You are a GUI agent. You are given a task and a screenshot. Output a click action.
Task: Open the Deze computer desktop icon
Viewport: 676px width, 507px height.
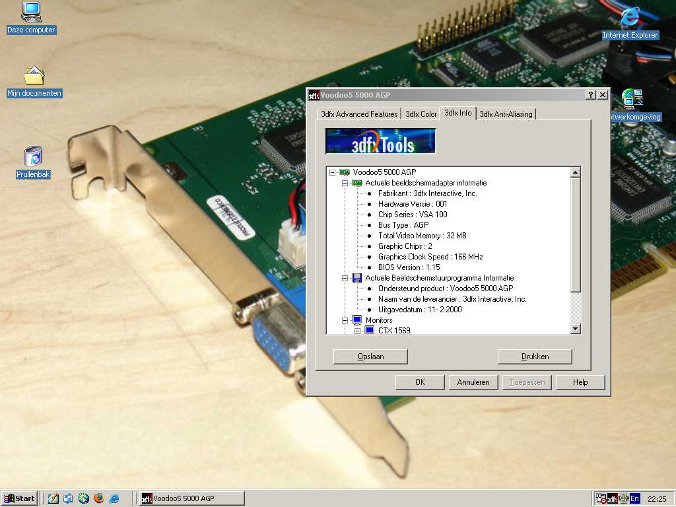[x=31, y=12]
